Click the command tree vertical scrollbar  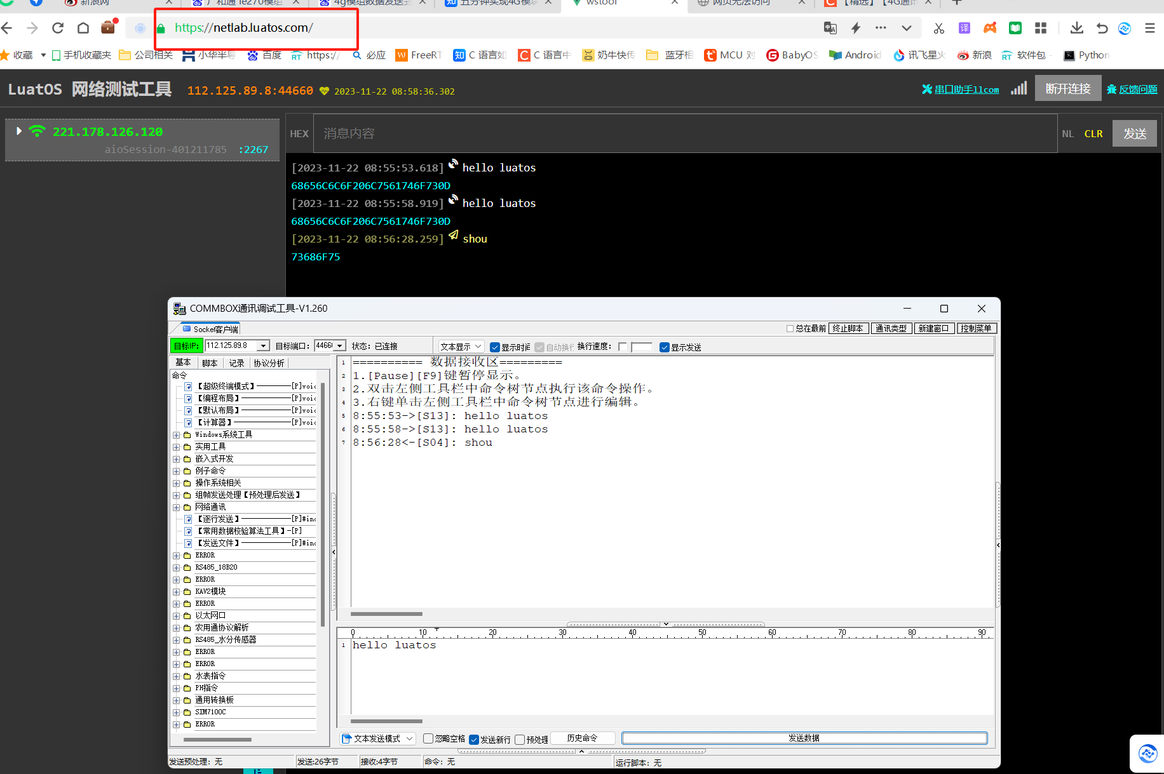point(323,505)
